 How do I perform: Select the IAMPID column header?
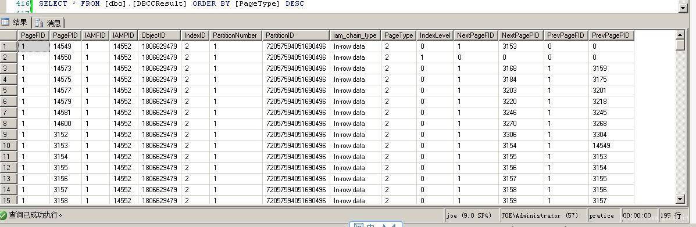tap(123, 35)
